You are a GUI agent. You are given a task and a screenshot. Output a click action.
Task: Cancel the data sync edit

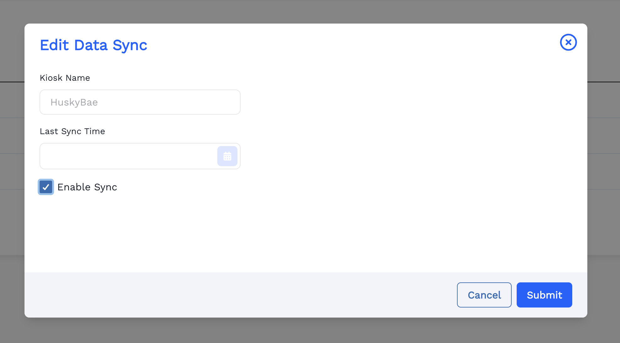[484, 295]
